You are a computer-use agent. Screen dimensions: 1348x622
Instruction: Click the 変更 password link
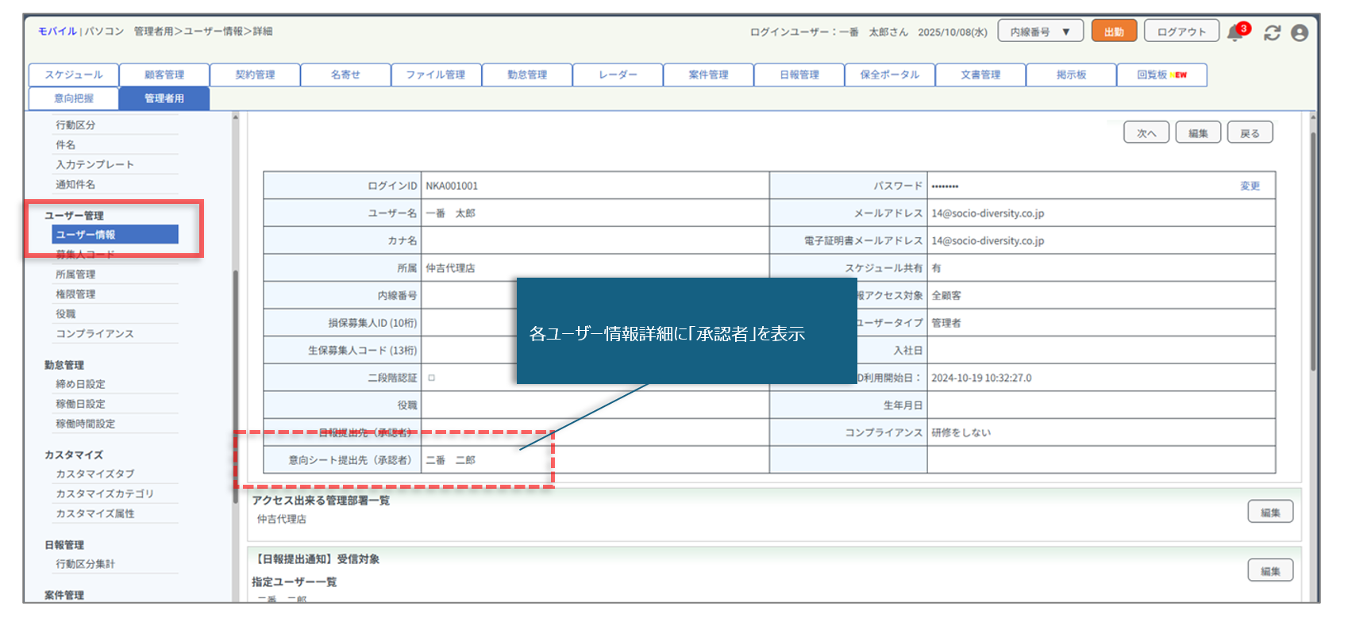click(1250, 186)
